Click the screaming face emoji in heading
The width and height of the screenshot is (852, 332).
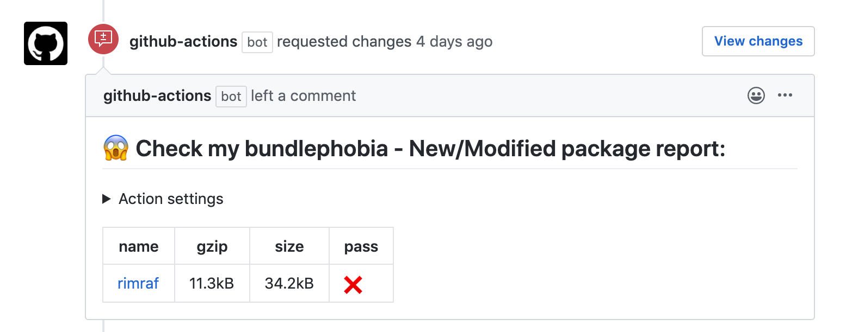115,148
